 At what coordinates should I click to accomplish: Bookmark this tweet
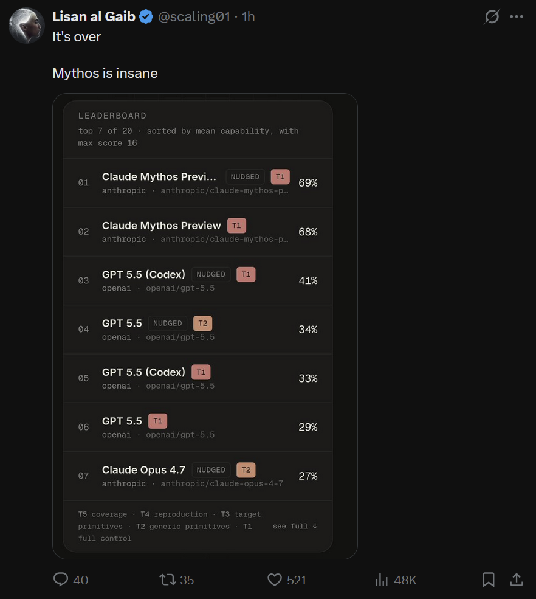[x=489, y=580]
